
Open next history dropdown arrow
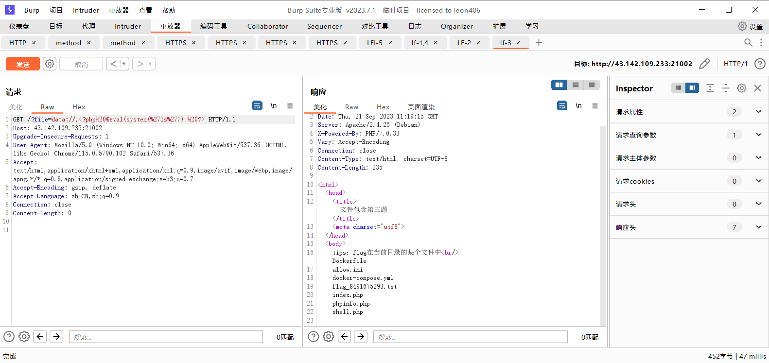[x=150, y=64]
